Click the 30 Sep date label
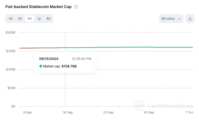The height and width of the screenshot is (121, 199). [149, 112]
